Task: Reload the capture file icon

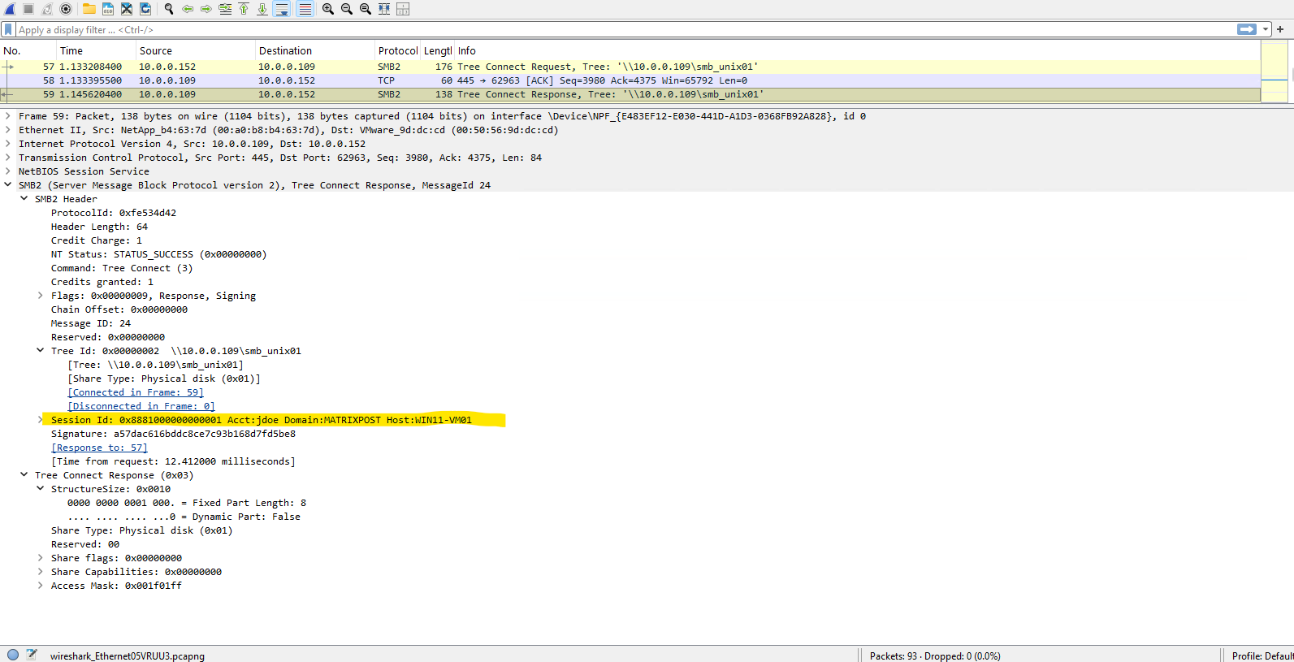Action: [x=145, y=9]
